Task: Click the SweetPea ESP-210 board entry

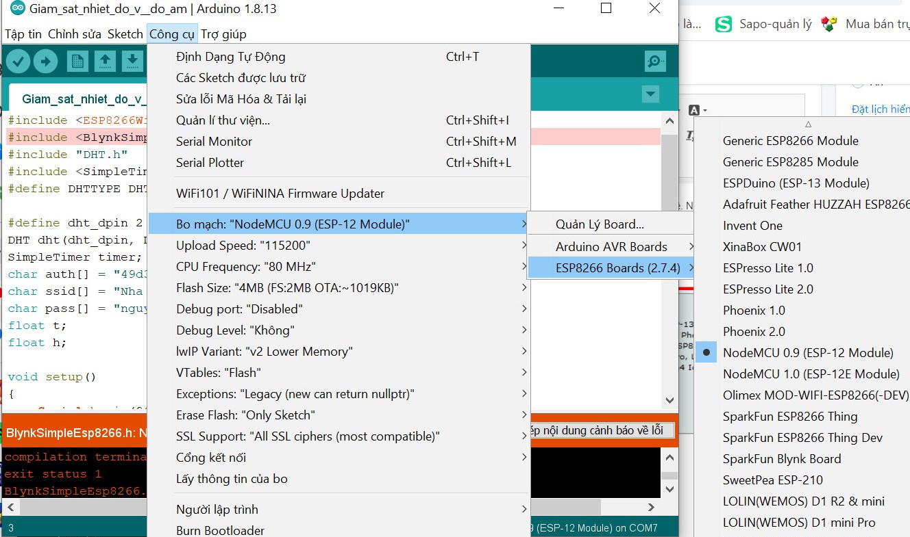Action: [x=802, y=480]
